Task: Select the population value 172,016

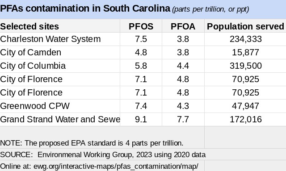Action: coord(245,119)
